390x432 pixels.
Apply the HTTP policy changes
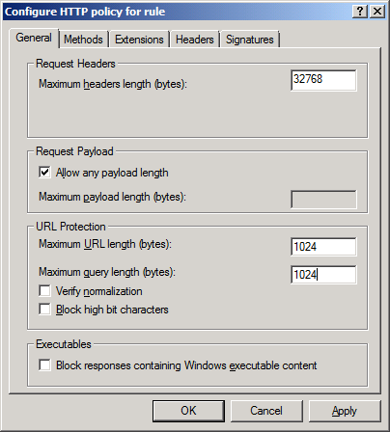point(345,411)
